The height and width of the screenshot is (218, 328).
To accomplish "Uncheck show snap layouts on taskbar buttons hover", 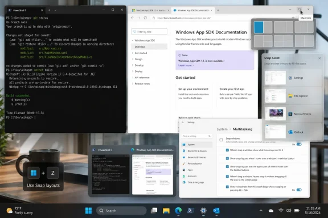I will pyautogui.click(x=227, y=167).
